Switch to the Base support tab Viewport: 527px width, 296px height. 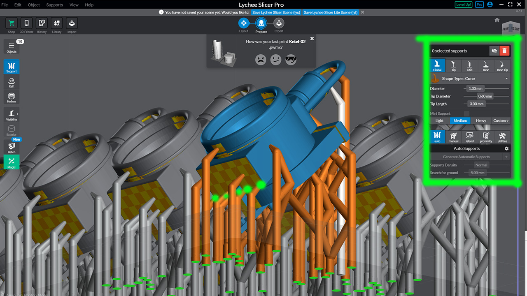click(486, 66)
